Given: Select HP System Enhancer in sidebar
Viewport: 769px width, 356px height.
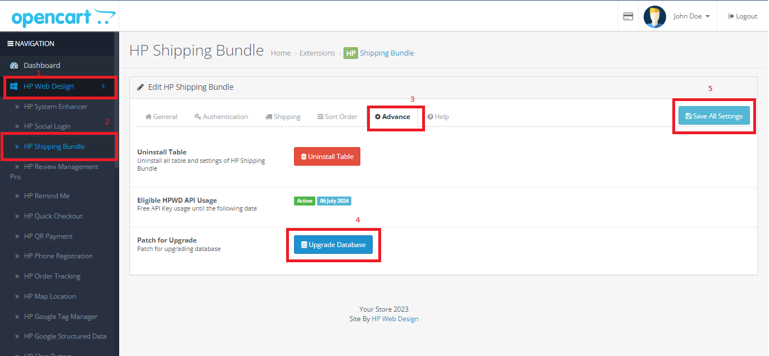Looking at the screenshot, I should [55, 107].
